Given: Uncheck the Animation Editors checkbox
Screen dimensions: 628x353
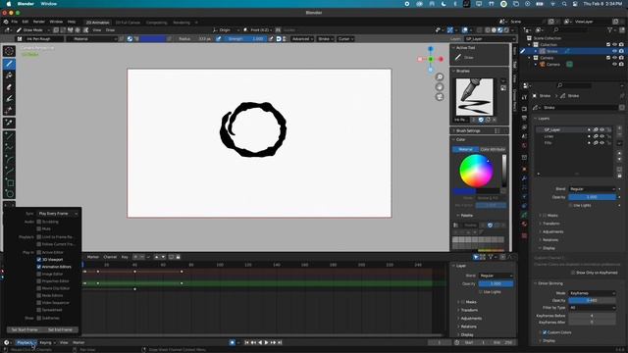Looking at the screenshot, I should (x=39, y=267).
